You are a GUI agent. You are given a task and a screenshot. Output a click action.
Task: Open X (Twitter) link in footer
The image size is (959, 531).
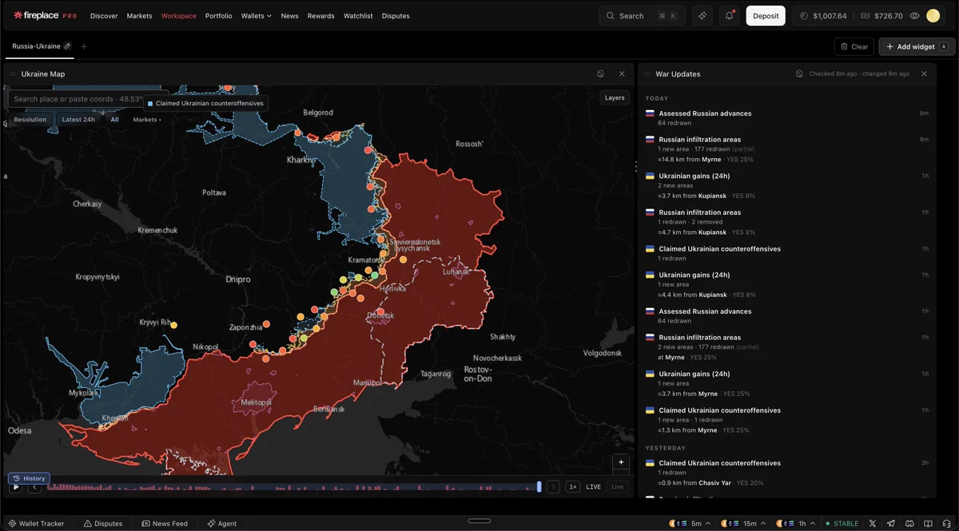pyautogui.click(x=873, y=524)
